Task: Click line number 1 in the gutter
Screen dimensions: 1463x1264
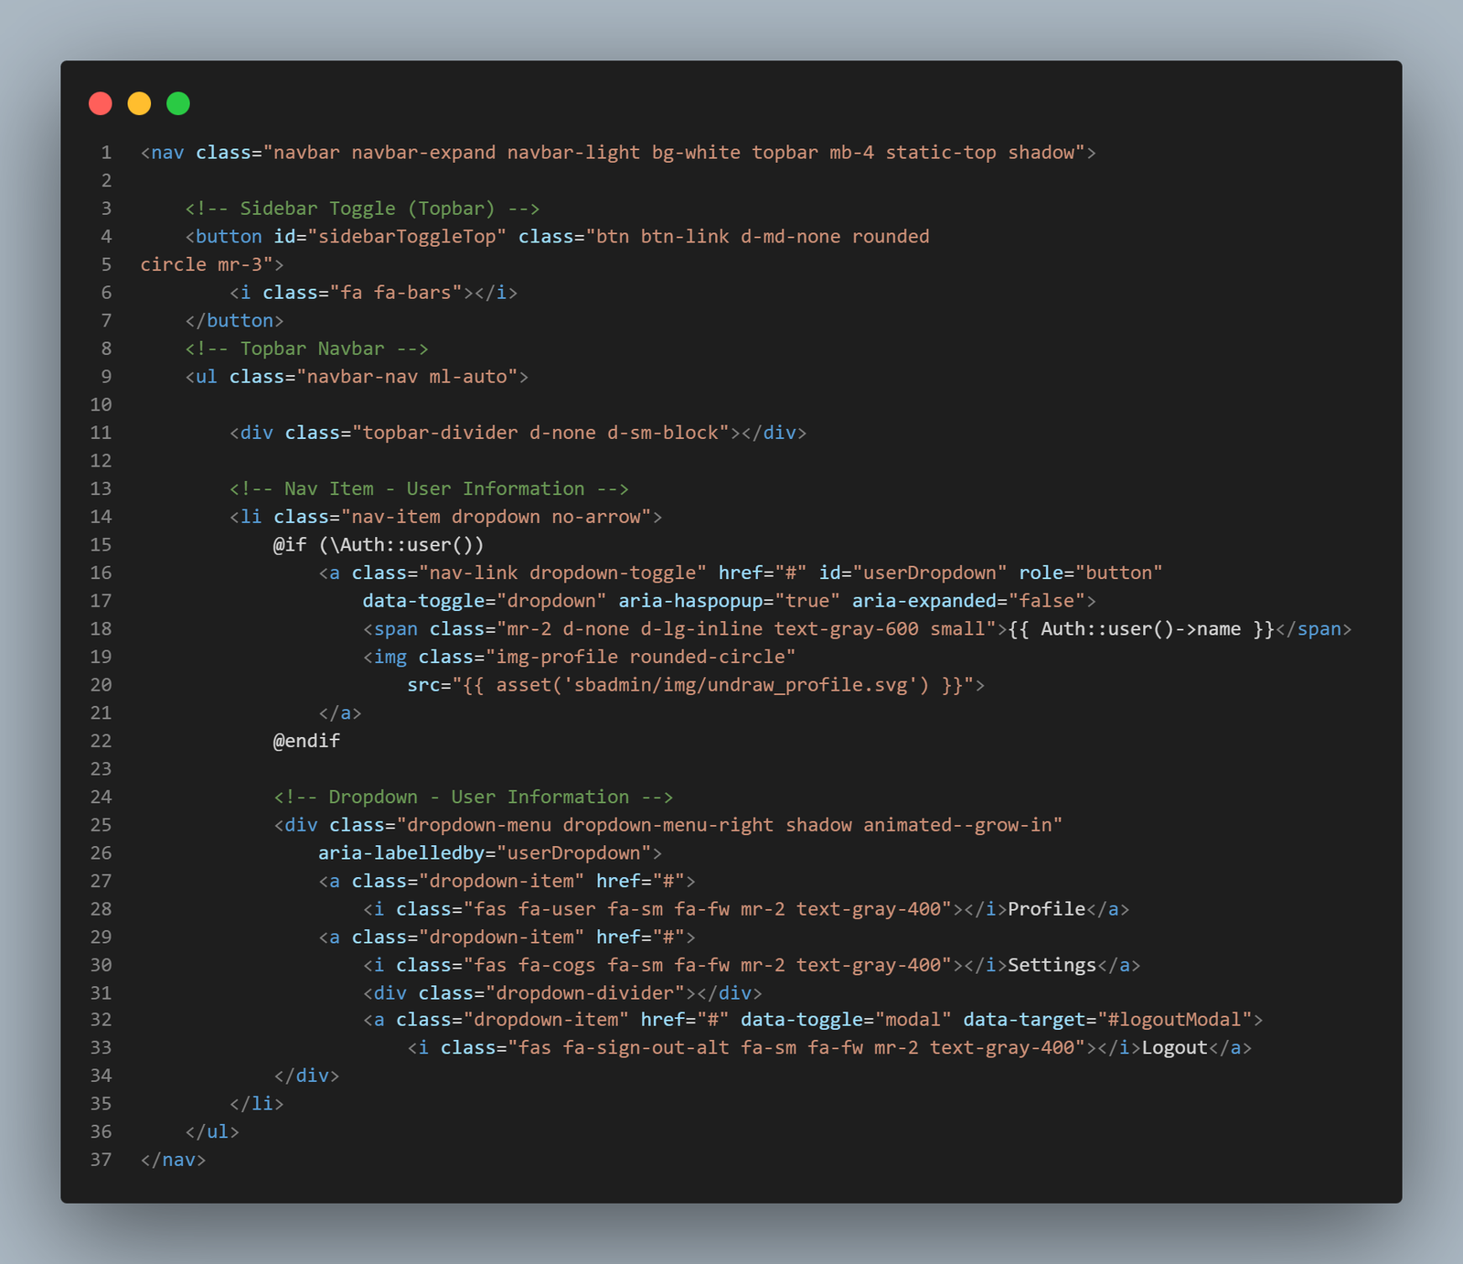Action: tap(106, 153)
